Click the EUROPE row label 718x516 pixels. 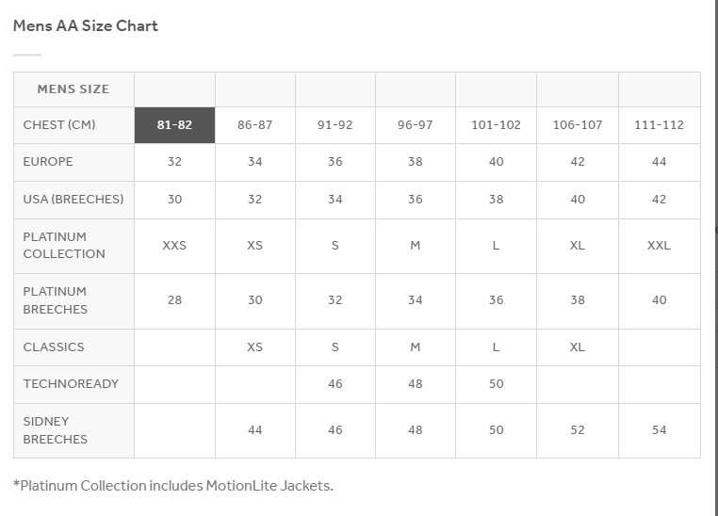click(x=73, y=162)
